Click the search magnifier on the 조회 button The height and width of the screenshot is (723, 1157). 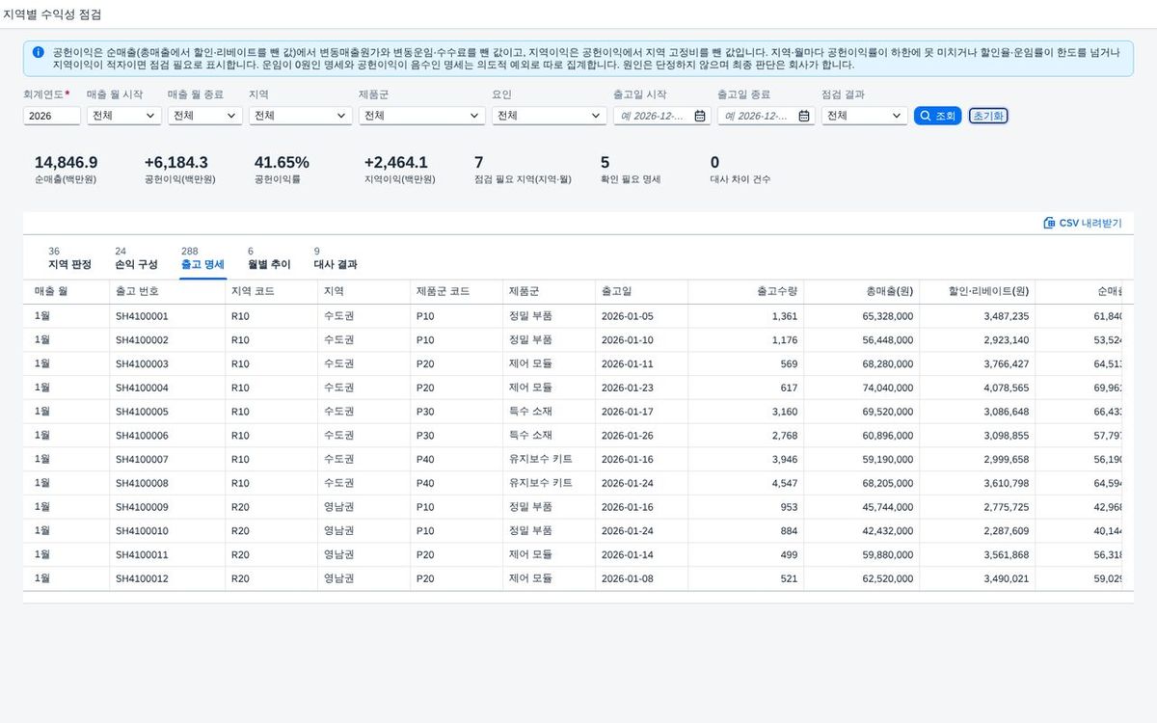click(926, 116)
